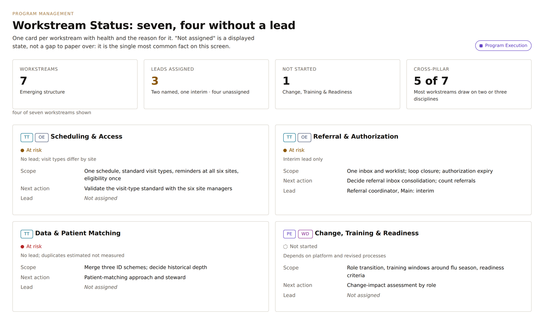Image resolution: width=544 pixels, height=323 pixels.
Task: Open Change, Training & Readiness card title
Action: (366, 233)
